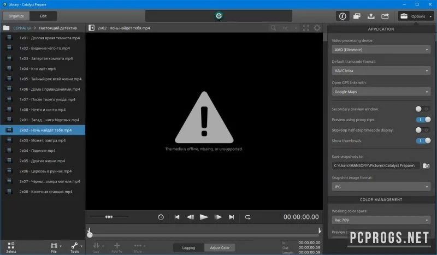Screen dimensions: 437x255
Task: Click the out point marker on timeline
Action: pos(320,230)
